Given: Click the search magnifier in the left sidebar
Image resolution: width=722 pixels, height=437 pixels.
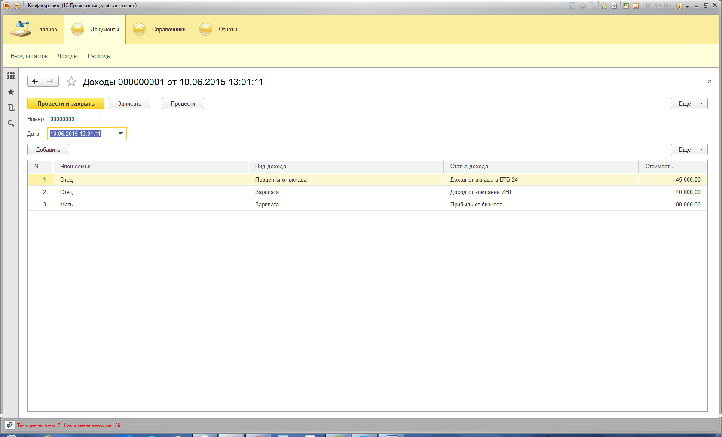Looking at the screenshot, I should click(11, 124).
